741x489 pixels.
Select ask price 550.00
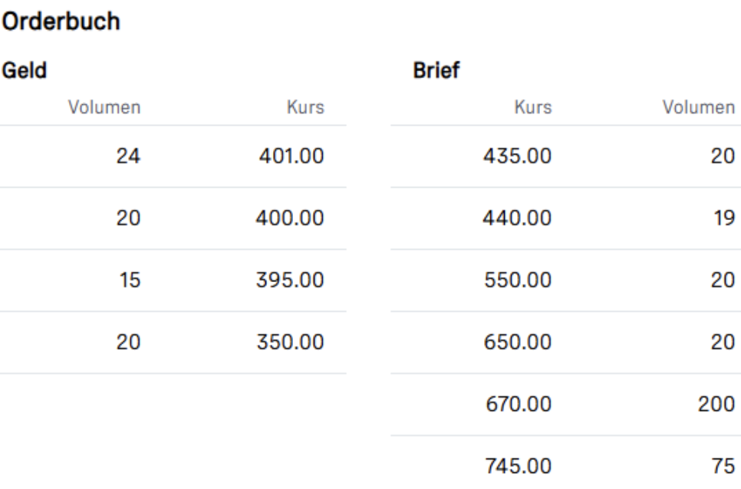[518, 280]
